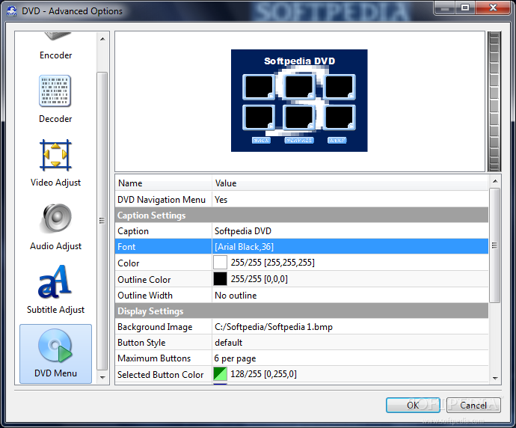
Task: Select the Selected Button Color row
Action: [301, 374]
